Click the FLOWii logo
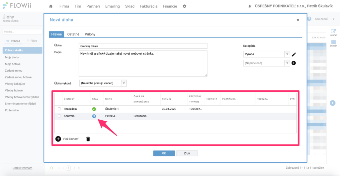This screenshot has height=176, width=340. pyautogui.click(x=17, y=6)
